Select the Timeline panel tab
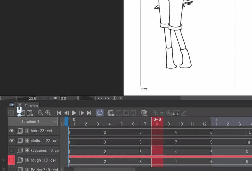This screenshot has height=171, width=252. click(x=31, y=105)
